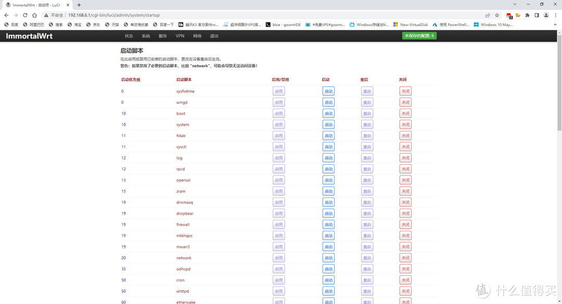Toggle 启用 for the firewall script
562x304 pixels.
click(278, 224)
